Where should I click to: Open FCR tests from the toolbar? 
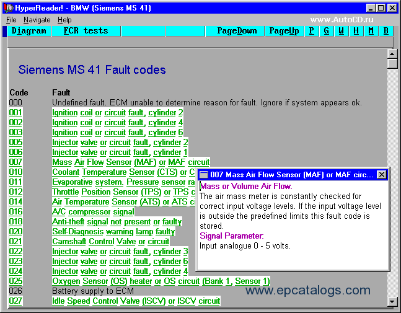coord(86,31)
